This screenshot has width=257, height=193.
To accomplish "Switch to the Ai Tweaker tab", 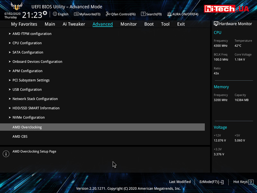I will (x=74, y=24).
